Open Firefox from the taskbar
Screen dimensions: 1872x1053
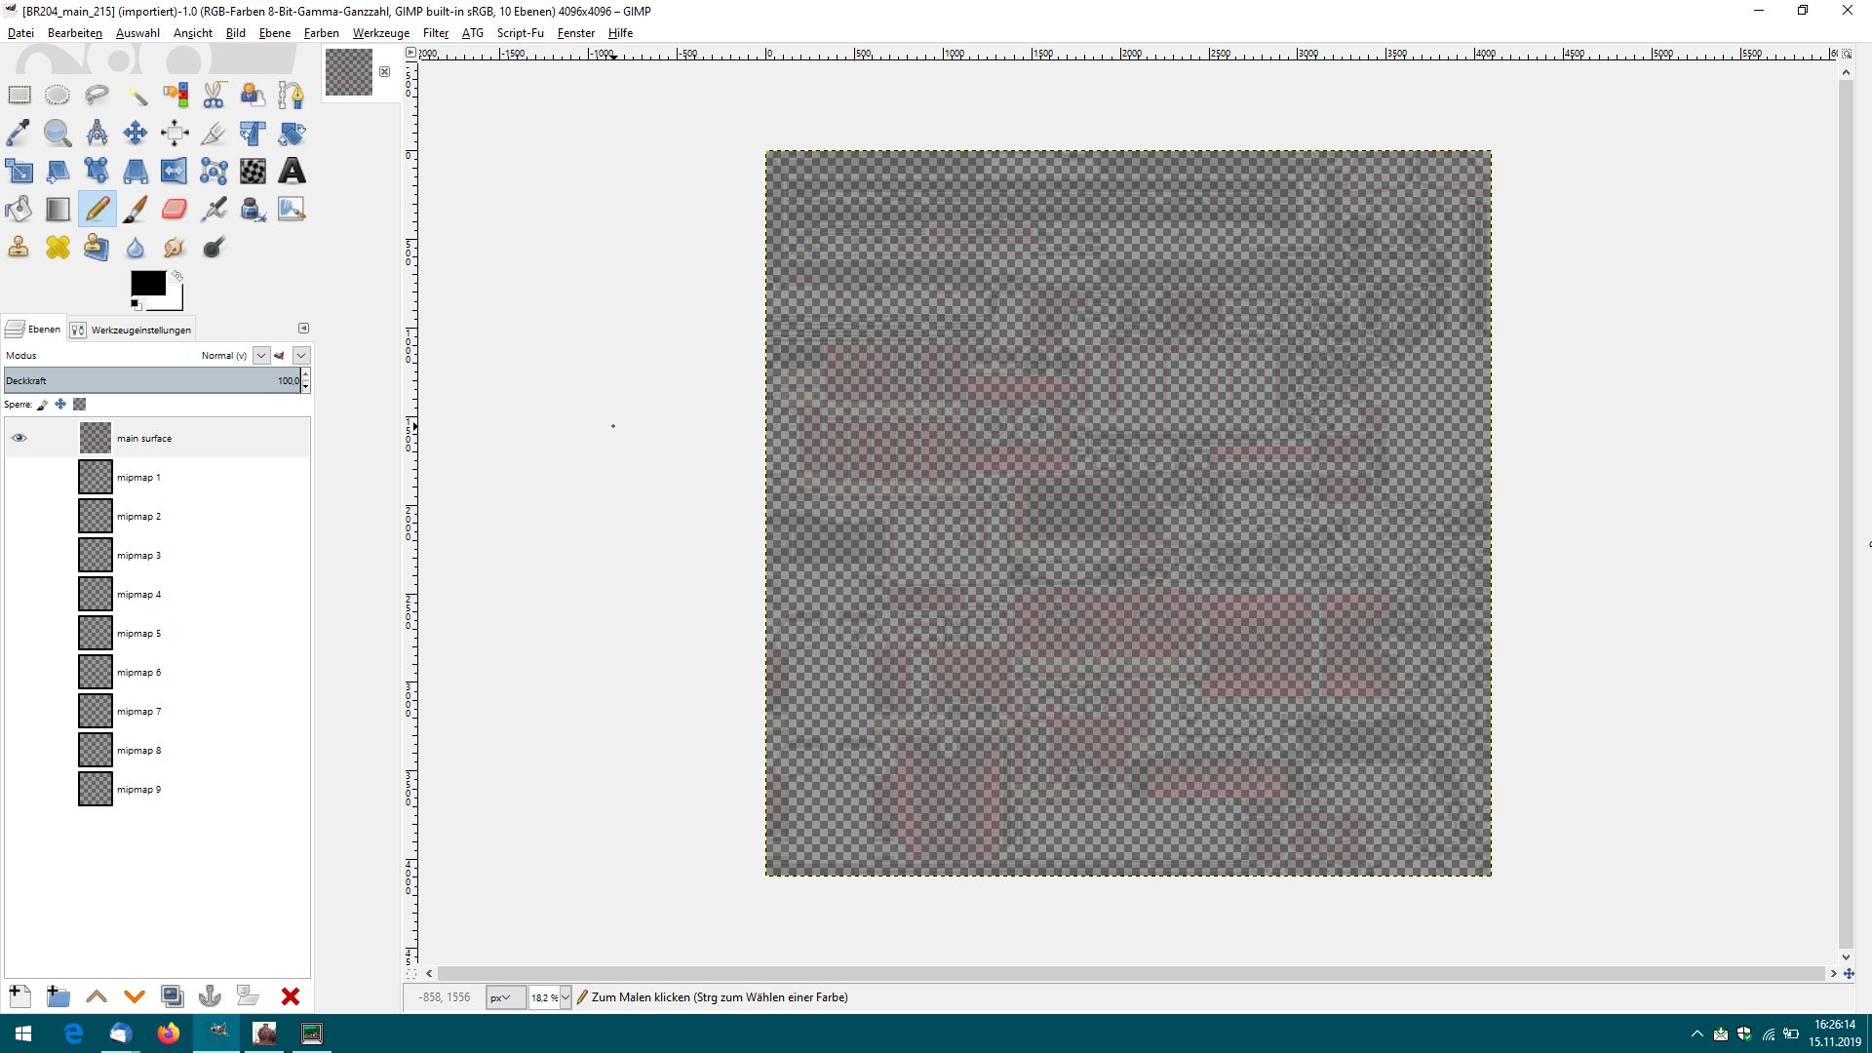tap(169, 1033)
